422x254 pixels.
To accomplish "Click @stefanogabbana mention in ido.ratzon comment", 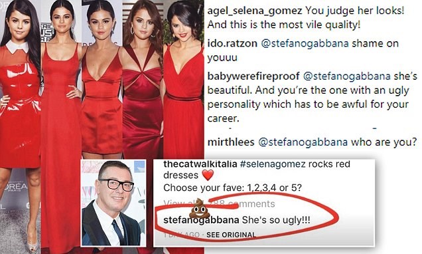I will pyautogui.click(x=305, y=43).
